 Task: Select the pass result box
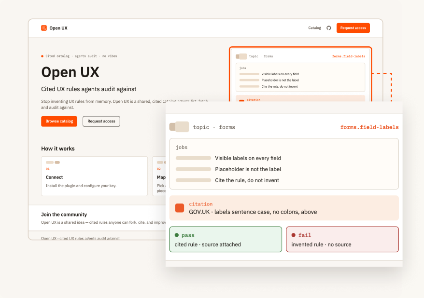point(226,240)
